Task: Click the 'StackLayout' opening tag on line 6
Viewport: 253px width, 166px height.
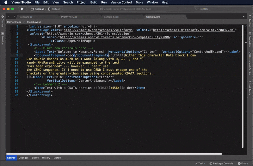Action: coord(40,44)
